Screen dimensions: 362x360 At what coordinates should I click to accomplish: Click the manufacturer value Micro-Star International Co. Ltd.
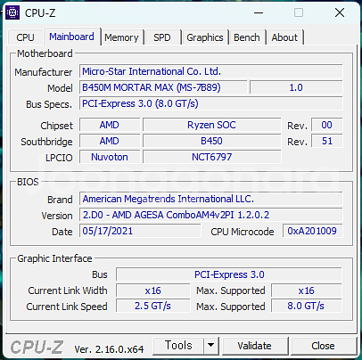pyautogui.click(x=211, y=71)
